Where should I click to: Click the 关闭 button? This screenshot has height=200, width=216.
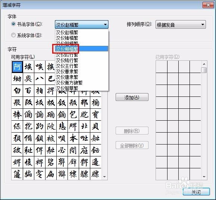(196, 192)
